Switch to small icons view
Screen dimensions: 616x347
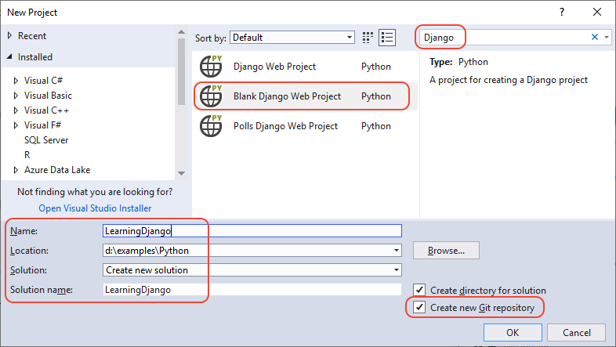368,38
